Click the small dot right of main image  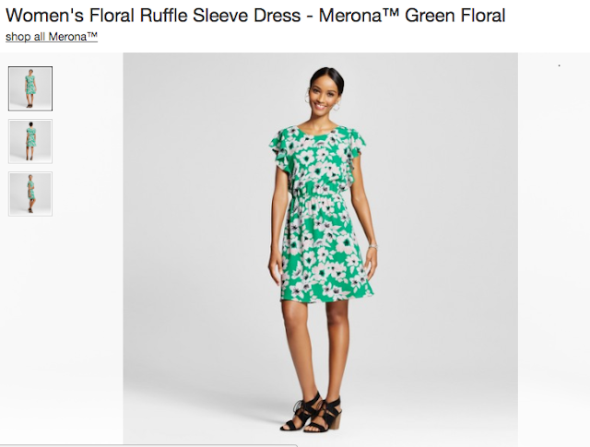(560, 65)
